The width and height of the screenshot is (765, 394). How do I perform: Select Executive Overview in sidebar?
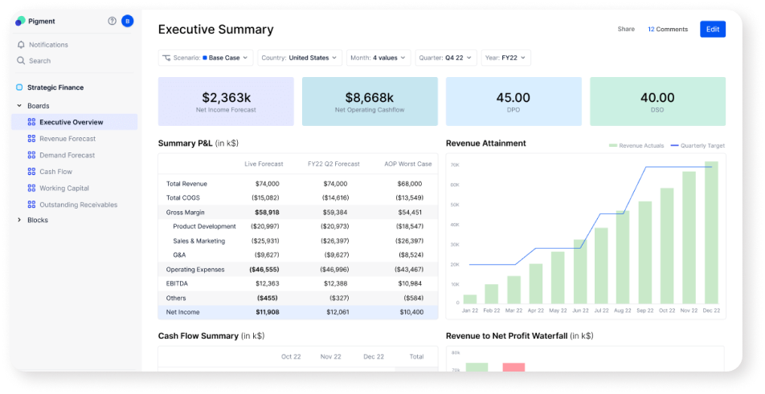coord(71,122)
